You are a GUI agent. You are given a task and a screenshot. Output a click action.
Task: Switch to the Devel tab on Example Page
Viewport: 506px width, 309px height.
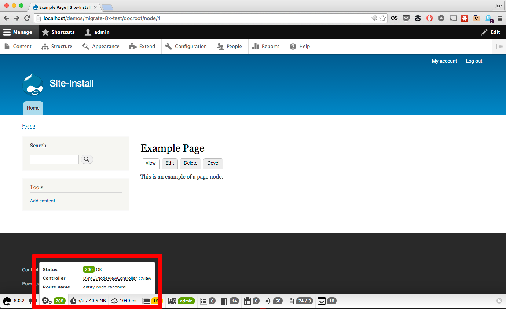[213, 163]
